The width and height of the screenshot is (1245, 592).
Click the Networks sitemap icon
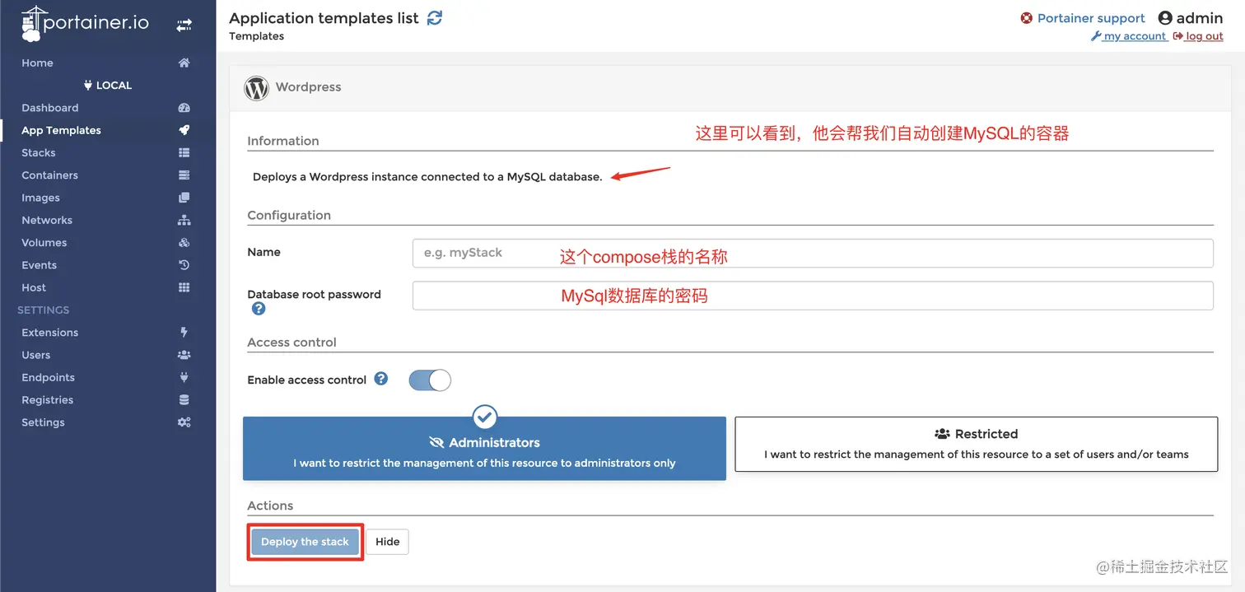tap(184, 220)
